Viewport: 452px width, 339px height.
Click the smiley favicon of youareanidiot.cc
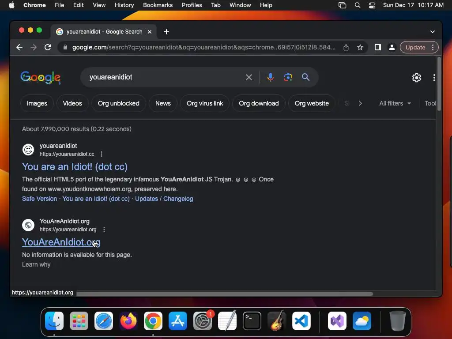tap(28, 150)
